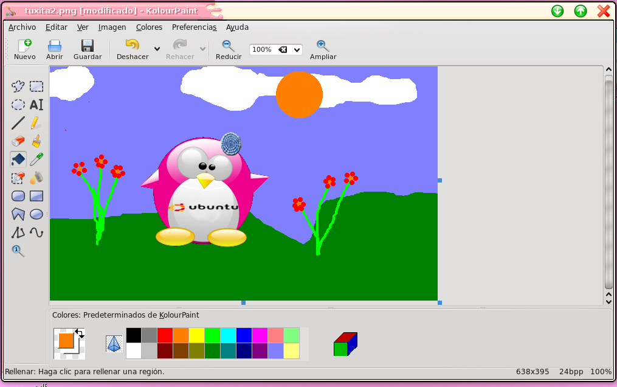This screenshot has width=617, height=387.
Task: Select the Curve tool
Action: pos(36,232)
